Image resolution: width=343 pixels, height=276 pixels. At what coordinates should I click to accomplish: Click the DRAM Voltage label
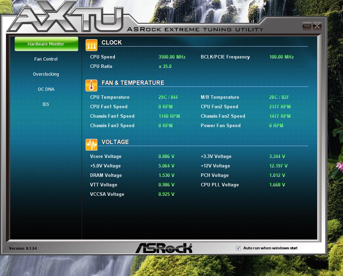pyautogui.click(x=106, y=175)
